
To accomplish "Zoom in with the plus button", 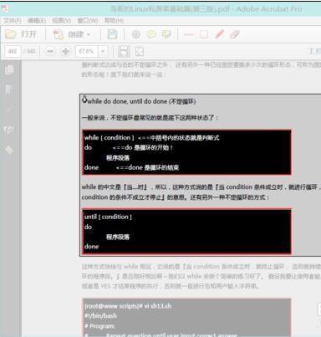I will point(66,51).
